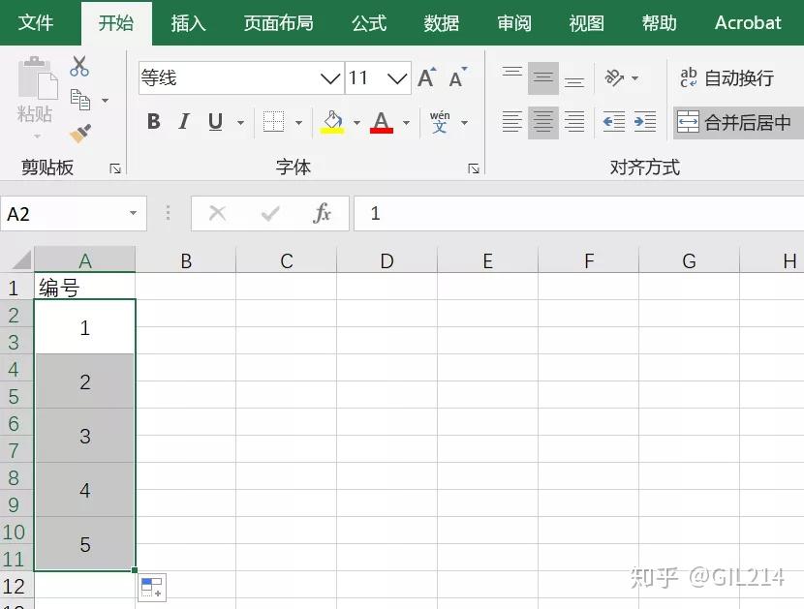The height and width of the screenshot is (609, 804).
Task: Switch to 审阅 (Review) tab
Action: click(513, 22)
